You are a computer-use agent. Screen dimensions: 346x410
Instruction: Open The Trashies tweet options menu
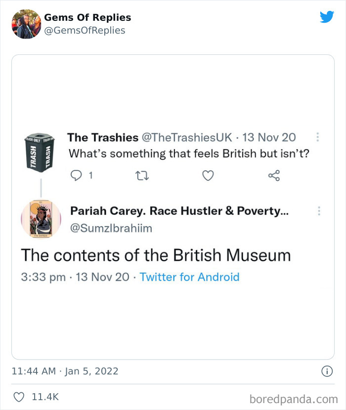318,137
